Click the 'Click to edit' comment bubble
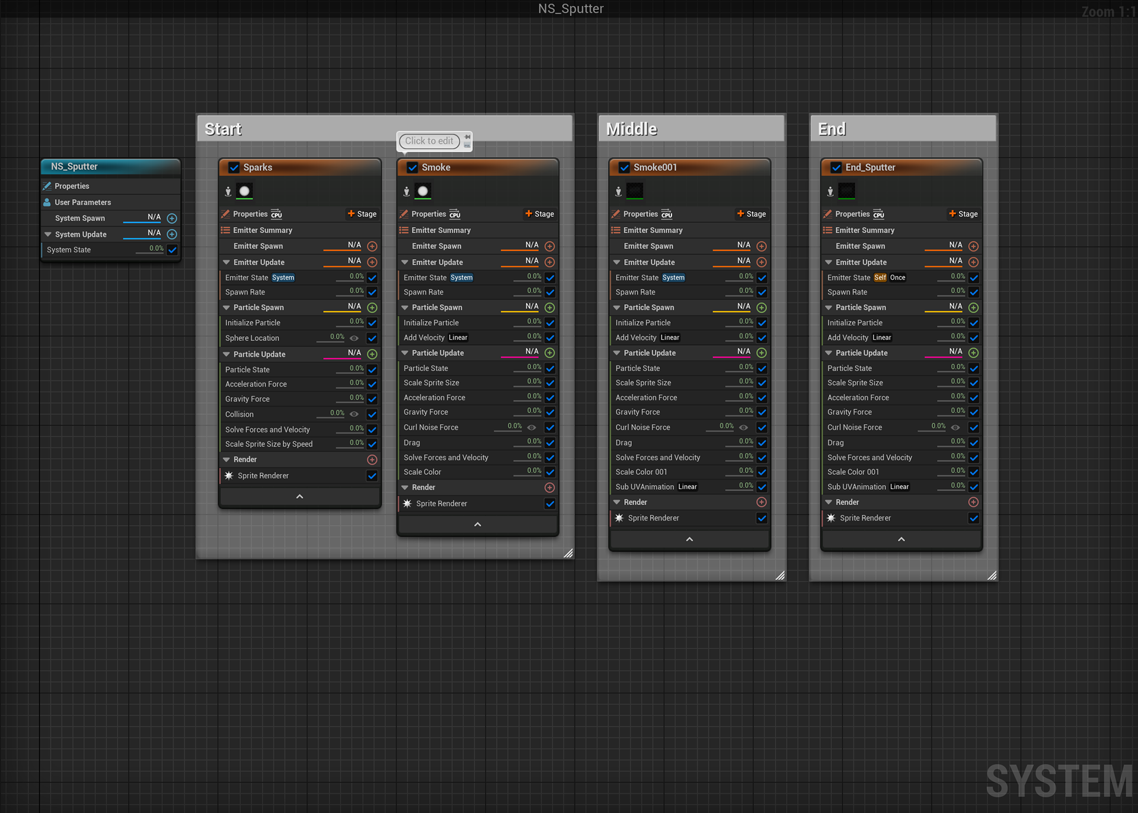The width and height of the screenshot is (1138, 813). [429, 141]
